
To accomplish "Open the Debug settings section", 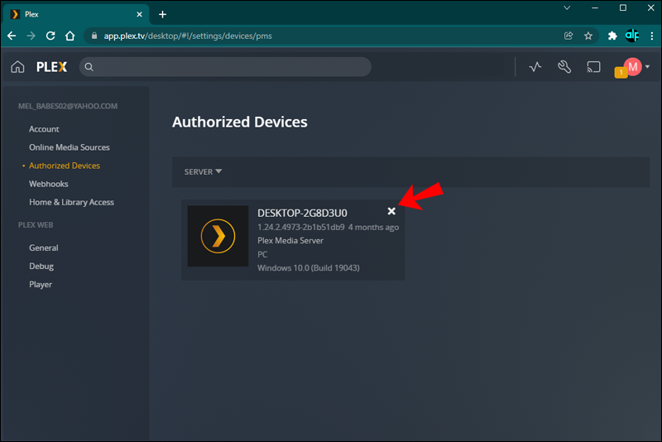I will tap(41, 266).
